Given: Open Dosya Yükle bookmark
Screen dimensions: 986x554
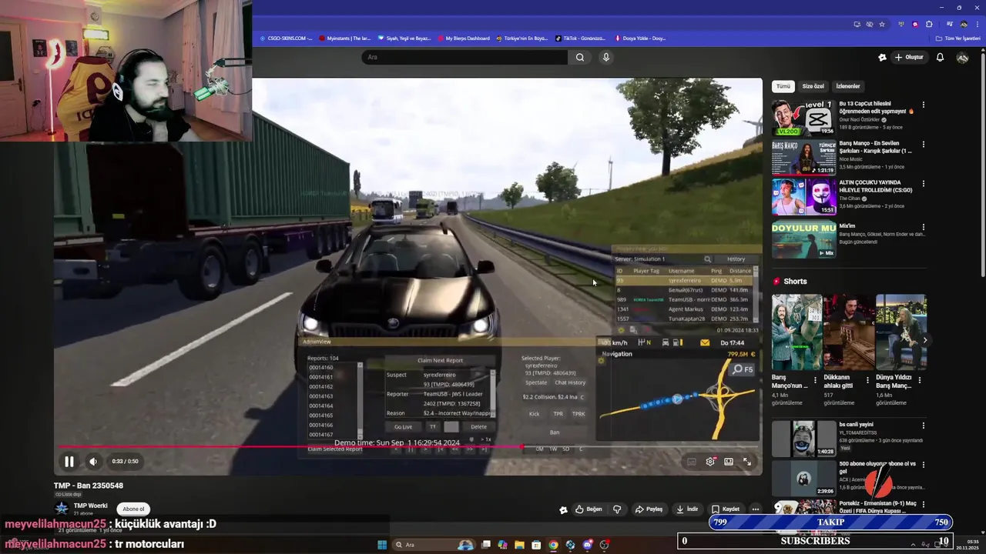Looking at the screenshot, I should 640,38.
